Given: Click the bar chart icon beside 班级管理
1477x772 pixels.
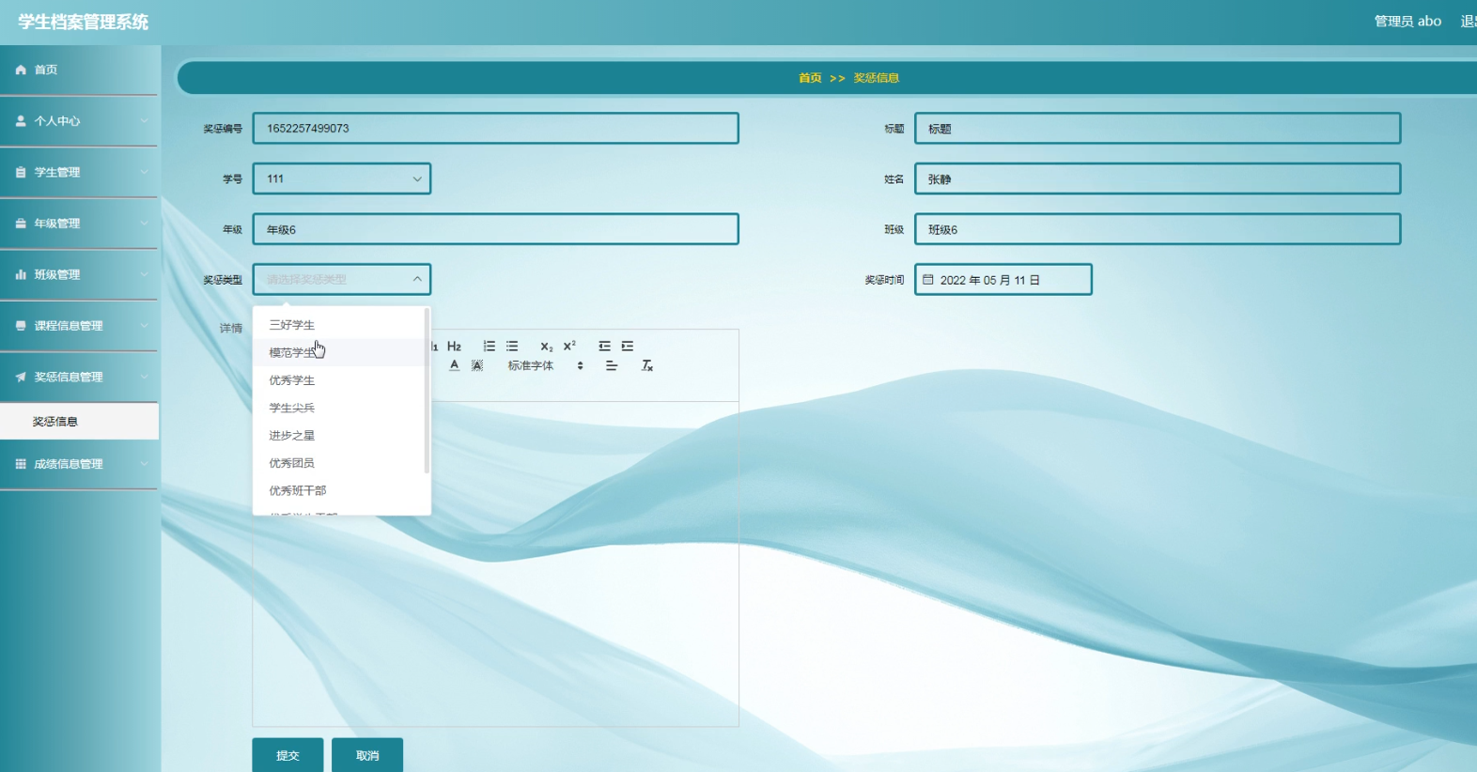Looking at the screenshot, I should [21, 274].
